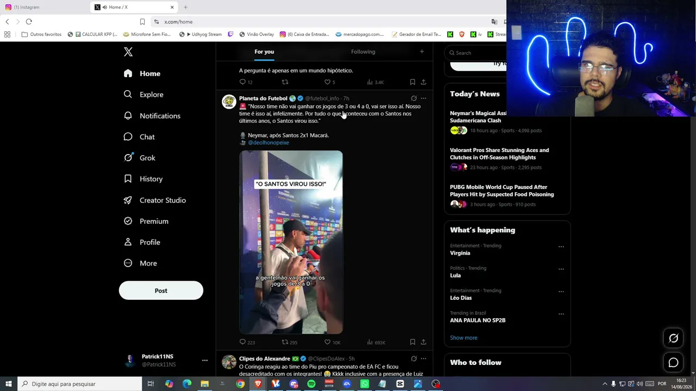Open the floating Grok button
696x391 pixels.
pyautogui.click(x=673, y=338)
